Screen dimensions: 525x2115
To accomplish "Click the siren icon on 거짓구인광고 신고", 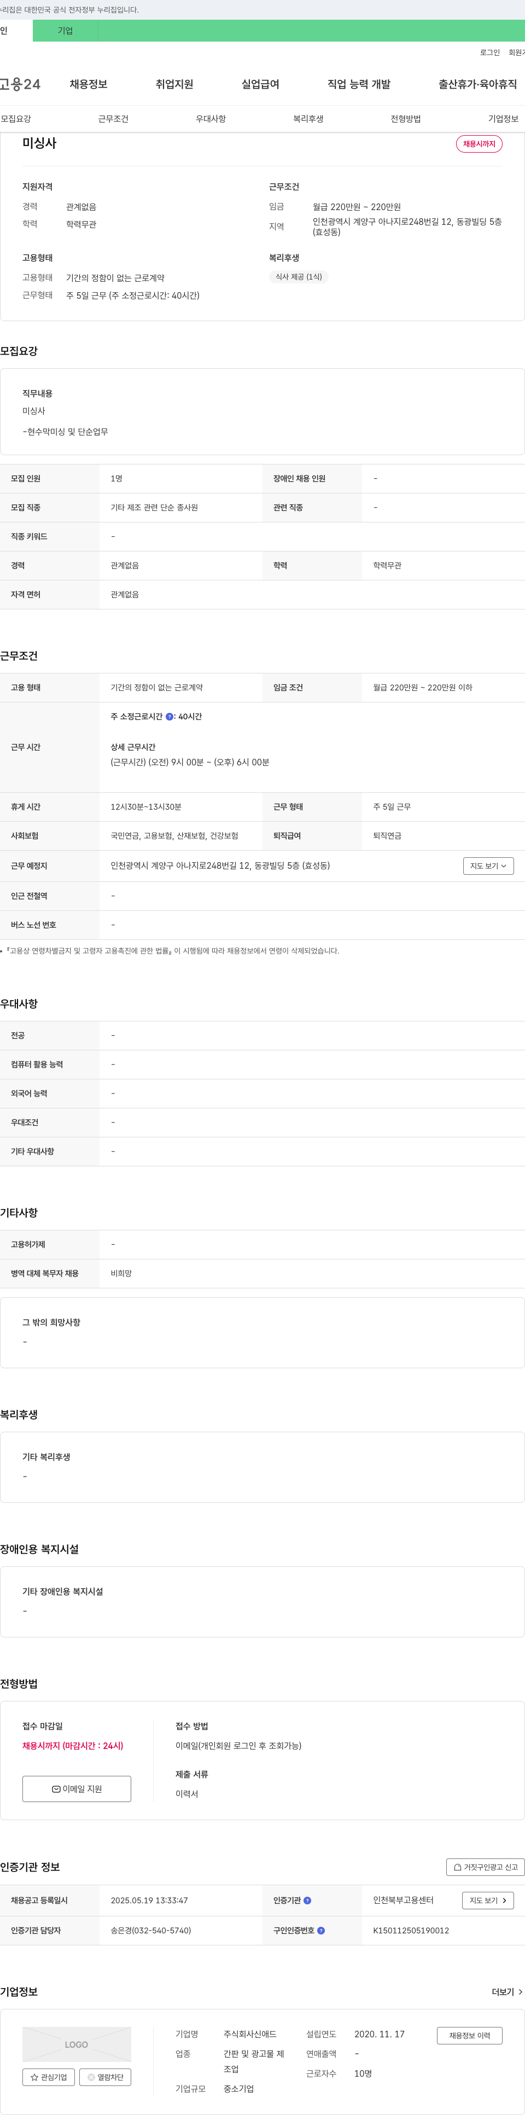I will pyautogui.click(x=458, y=1867).
